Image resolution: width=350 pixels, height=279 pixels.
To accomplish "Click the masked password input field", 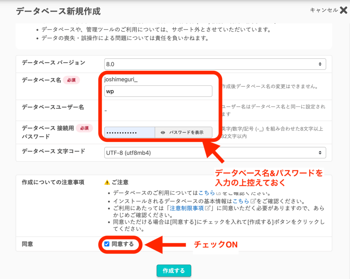I will (130, 132).
